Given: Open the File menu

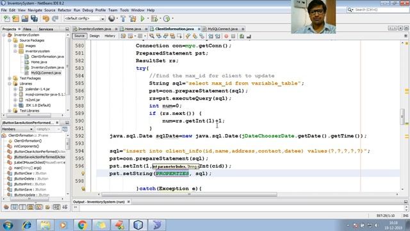Looking at the screenshot, I should (4, 10).
